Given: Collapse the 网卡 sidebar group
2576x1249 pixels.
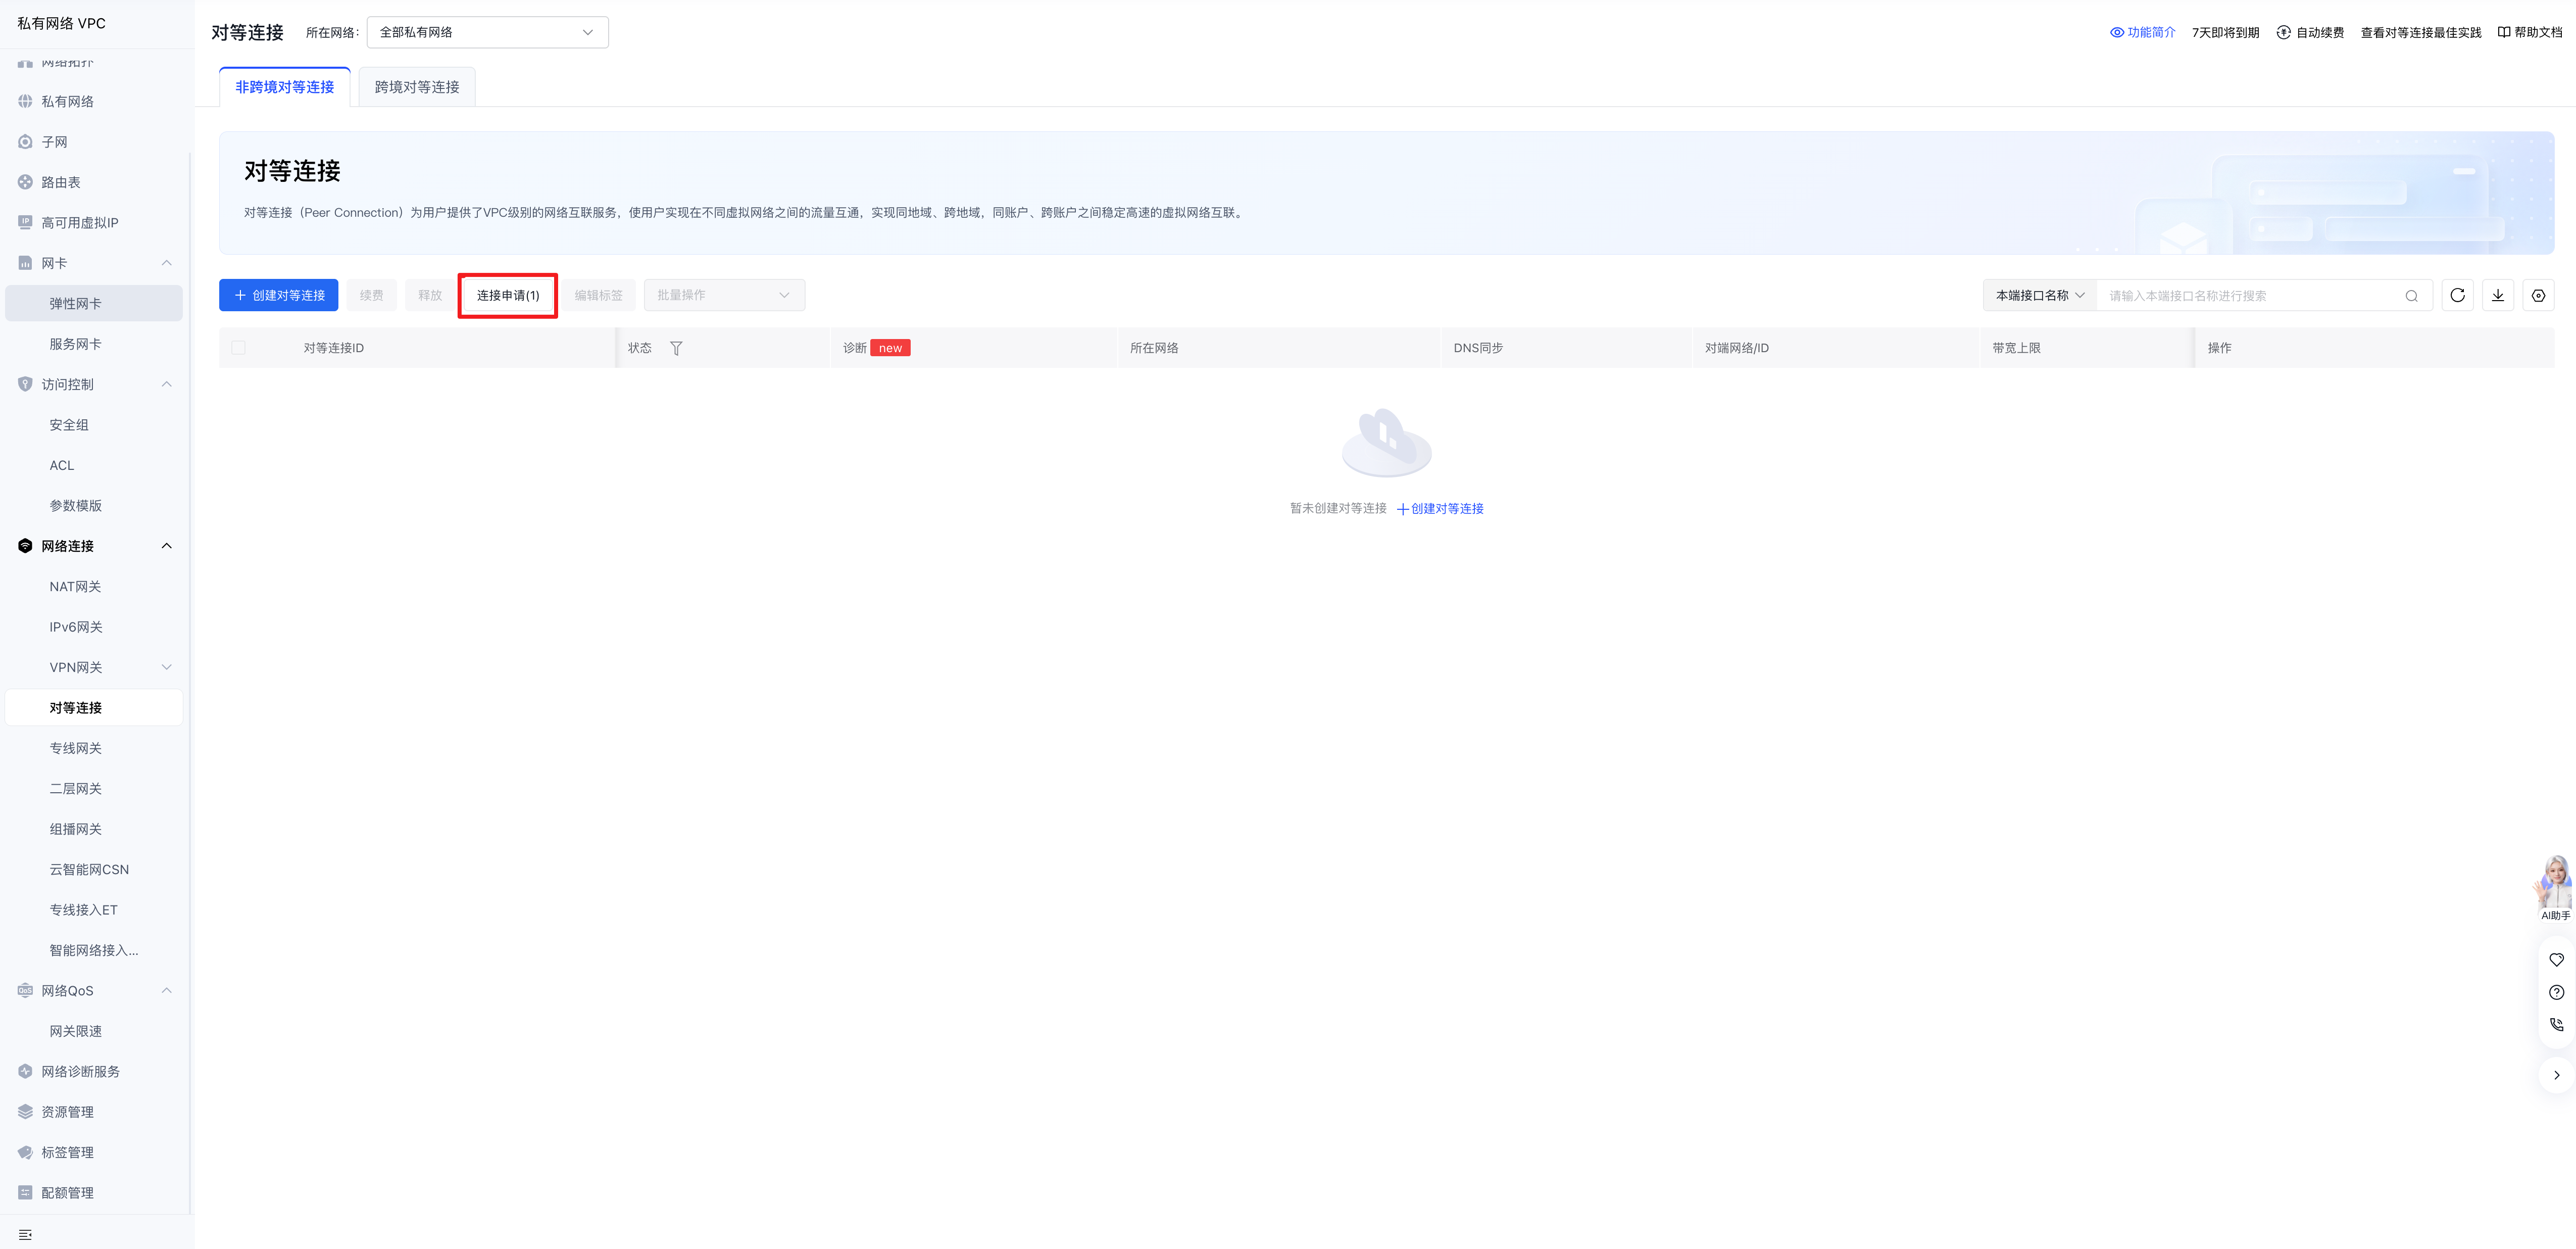Looking at the screenshot, I should click(x=167, y=263).
